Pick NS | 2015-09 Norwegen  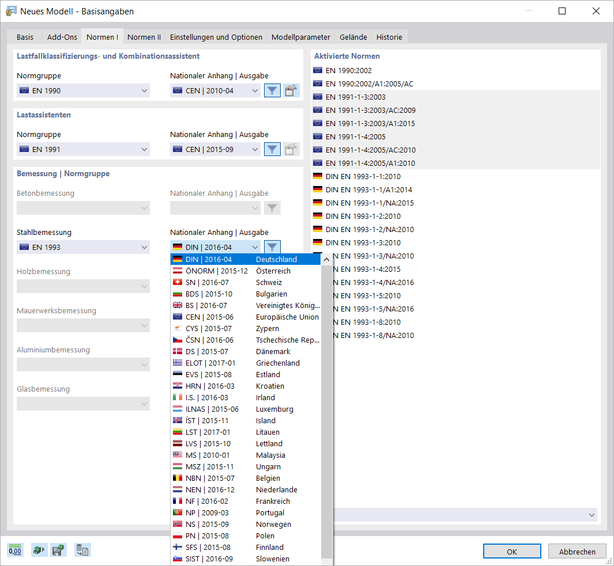[246, 525]
